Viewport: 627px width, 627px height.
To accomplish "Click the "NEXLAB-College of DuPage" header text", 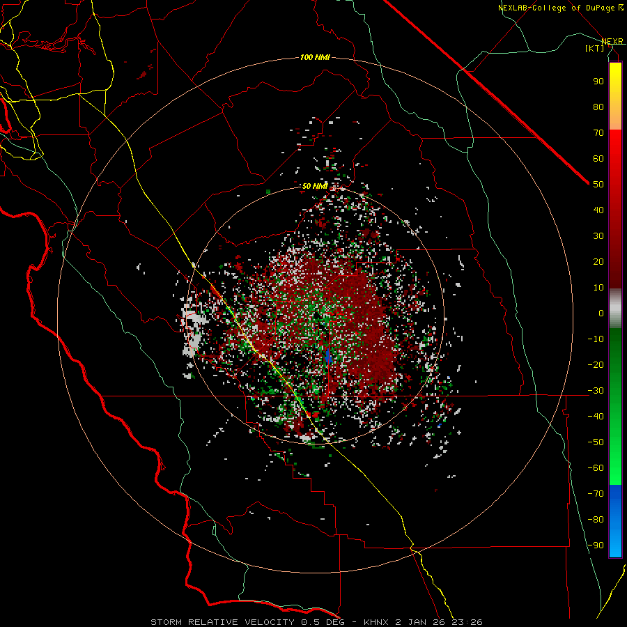I will (x=557, y=8).
